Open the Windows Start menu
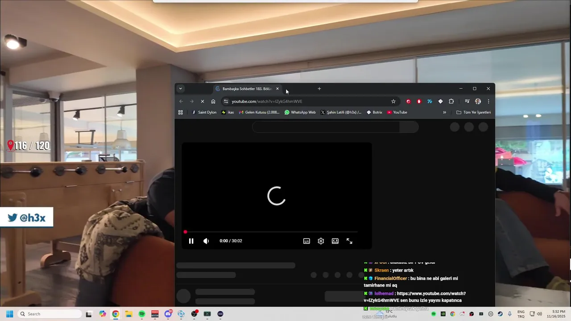Viewport: 571px width, 321px height. click(x=9, y=314)
